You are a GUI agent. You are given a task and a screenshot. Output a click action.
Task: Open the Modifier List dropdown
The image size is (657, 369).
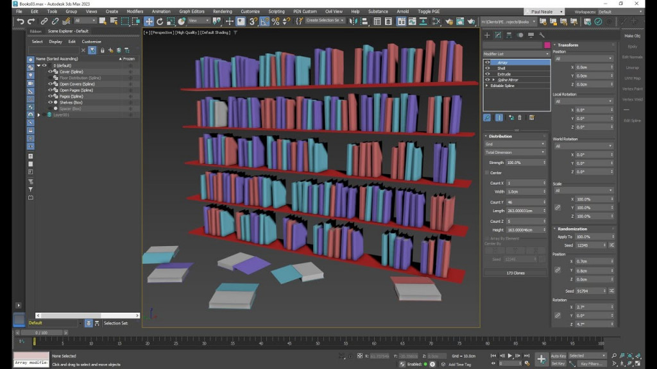(516, 53)
